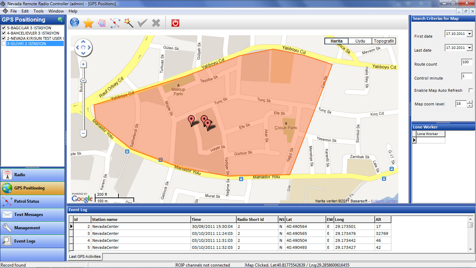Zoom in with the map plus button
The height and width of the screenshot is (268, 476).
[x=83, y=64]
